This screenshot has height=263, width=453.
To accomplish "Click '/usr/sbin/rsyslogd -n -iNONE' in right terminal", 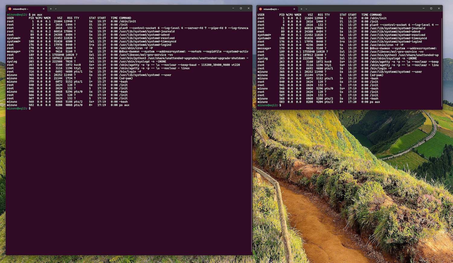I will point(393,58).
